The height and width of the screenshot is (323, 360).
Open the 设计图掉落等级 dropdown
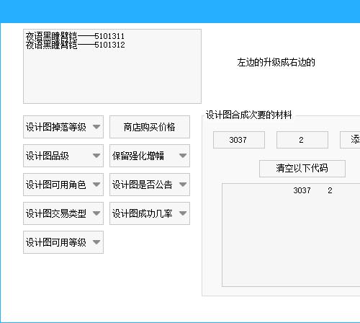click(63, 127)
